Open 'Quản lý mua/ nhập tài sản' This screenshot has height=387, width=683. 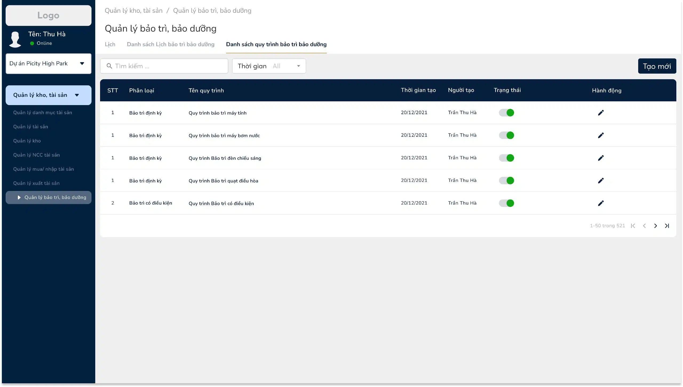(x=43, y=169)
